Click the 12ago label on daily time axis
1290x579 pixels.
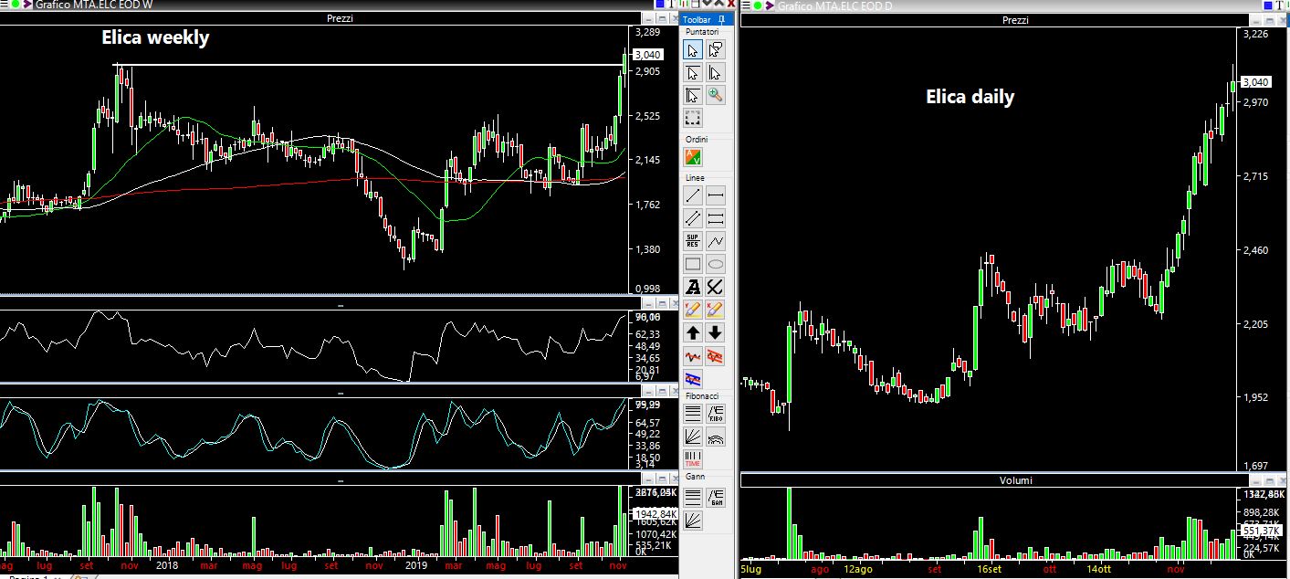[858, 567]
